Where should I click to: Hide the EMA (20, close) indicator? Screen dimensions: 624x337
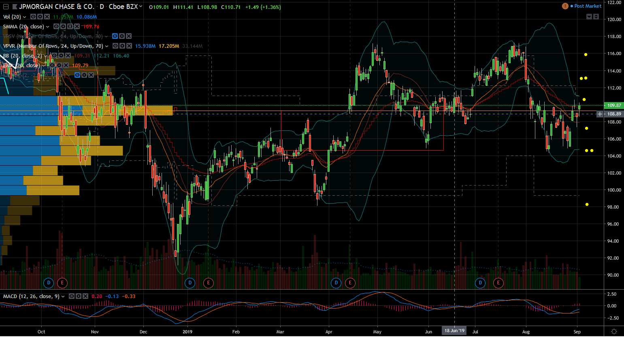[x=53, y=66]
